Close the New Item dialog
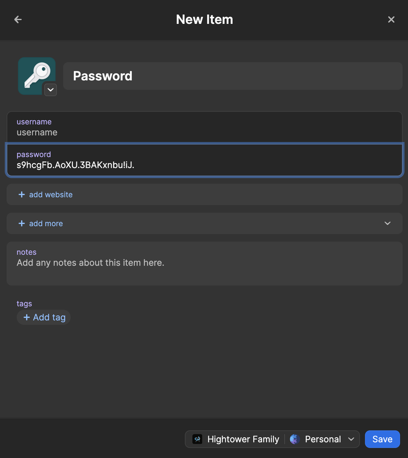This screenshot has height=458, width=408. [391, 19]
